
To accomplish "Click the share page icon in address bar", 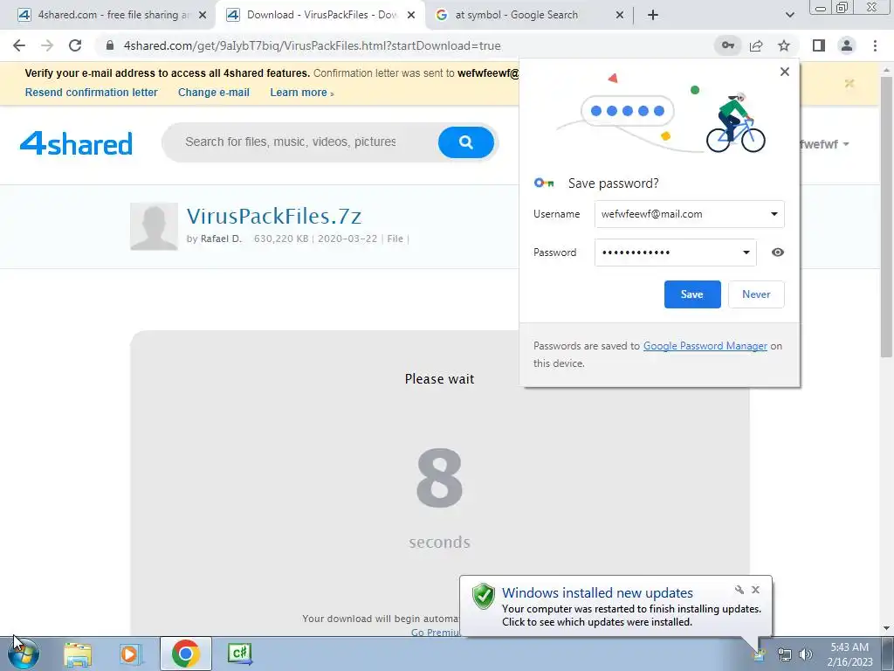I will point(756,45).
